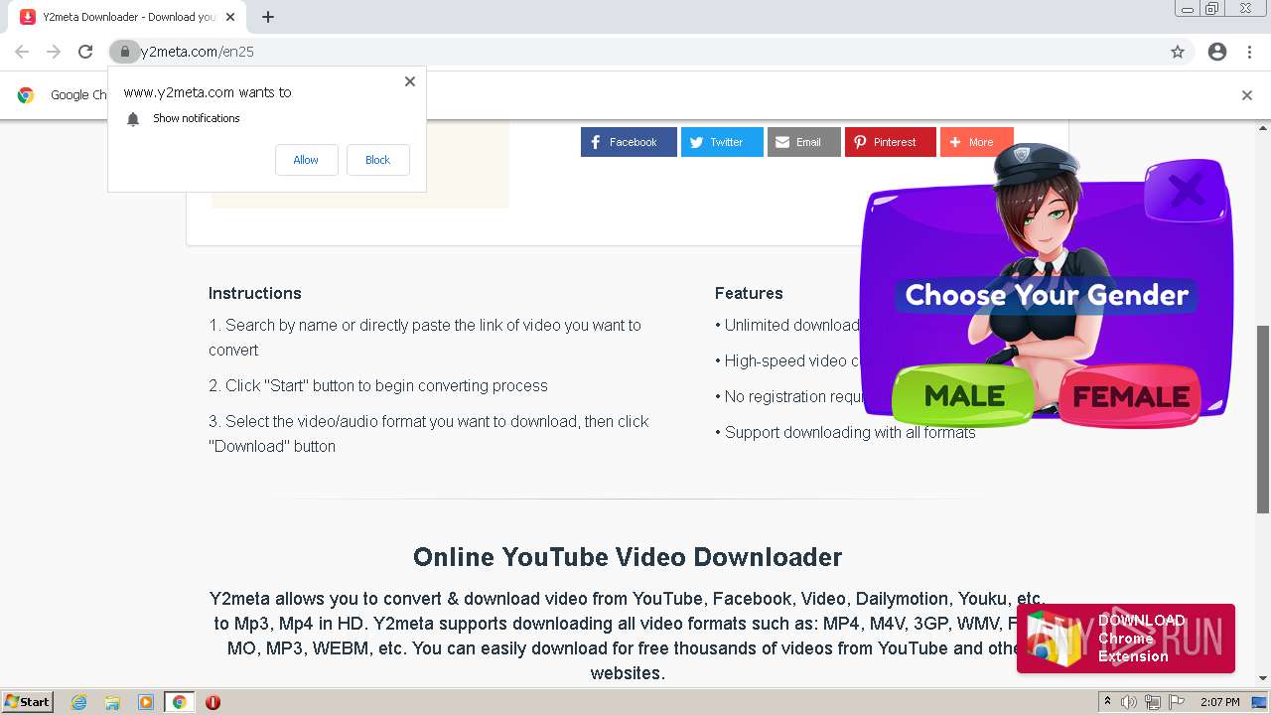Click red security icon in taskbar
This screenshot has width=1271, height=715.
click(x=212, y=702)
